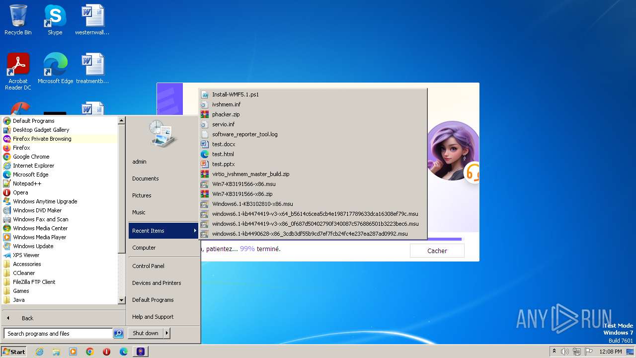Launch Microsoft Edge desktop shortcut
This screenshot has height=358, width=636.
[55, 69]
